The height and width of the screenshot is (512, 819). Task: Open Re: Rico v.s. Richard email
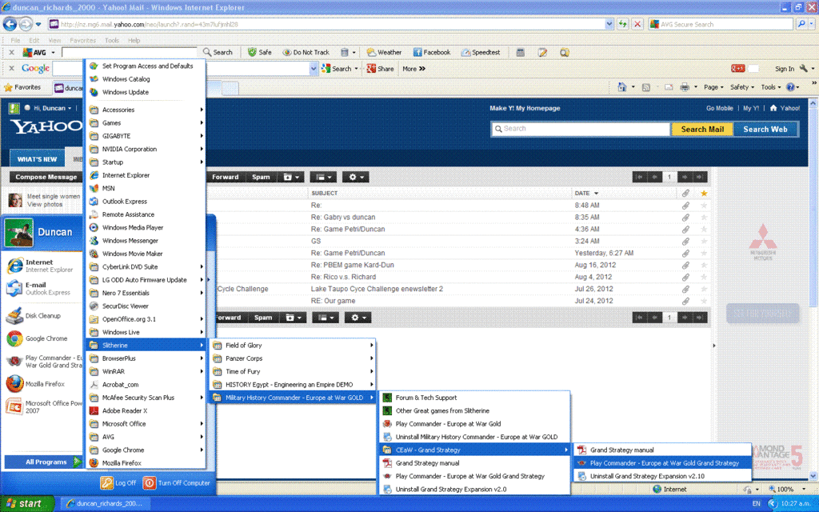click(343, 277)
